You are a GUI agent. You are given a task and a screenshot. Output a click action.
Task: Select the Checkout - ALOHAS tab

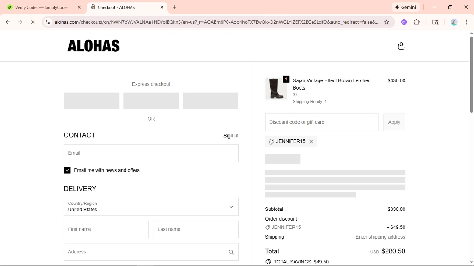point(126,7)
